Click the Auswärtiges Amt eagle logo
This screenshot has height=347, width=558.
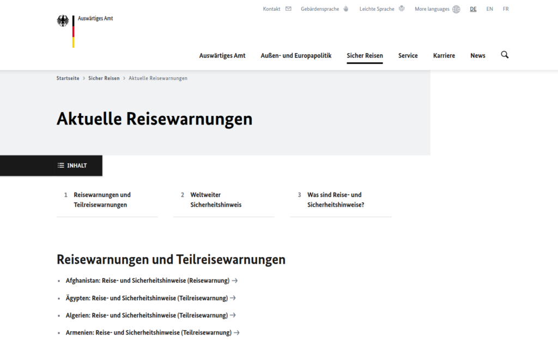coord(63,21)
